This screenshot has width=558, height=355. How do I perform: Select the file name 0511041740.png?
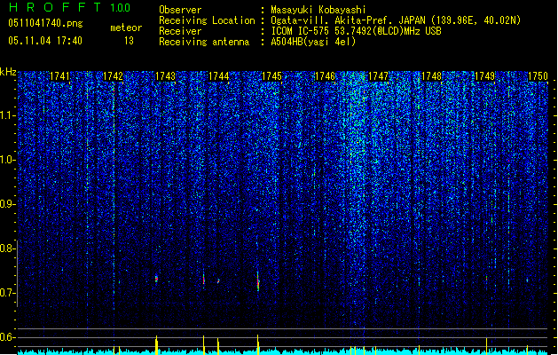(x=45, y=24)
